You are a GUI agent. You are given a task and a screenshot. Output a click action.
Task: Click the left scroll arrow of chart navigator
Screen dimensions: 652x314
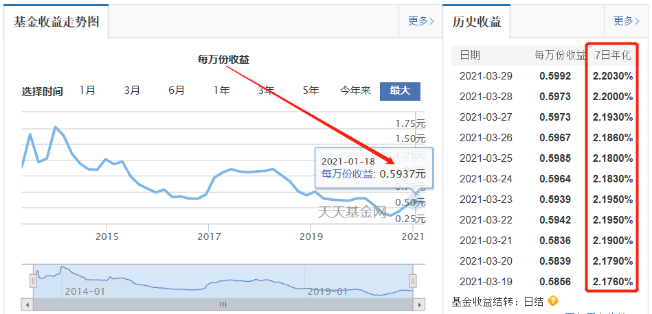coord(27,304)
